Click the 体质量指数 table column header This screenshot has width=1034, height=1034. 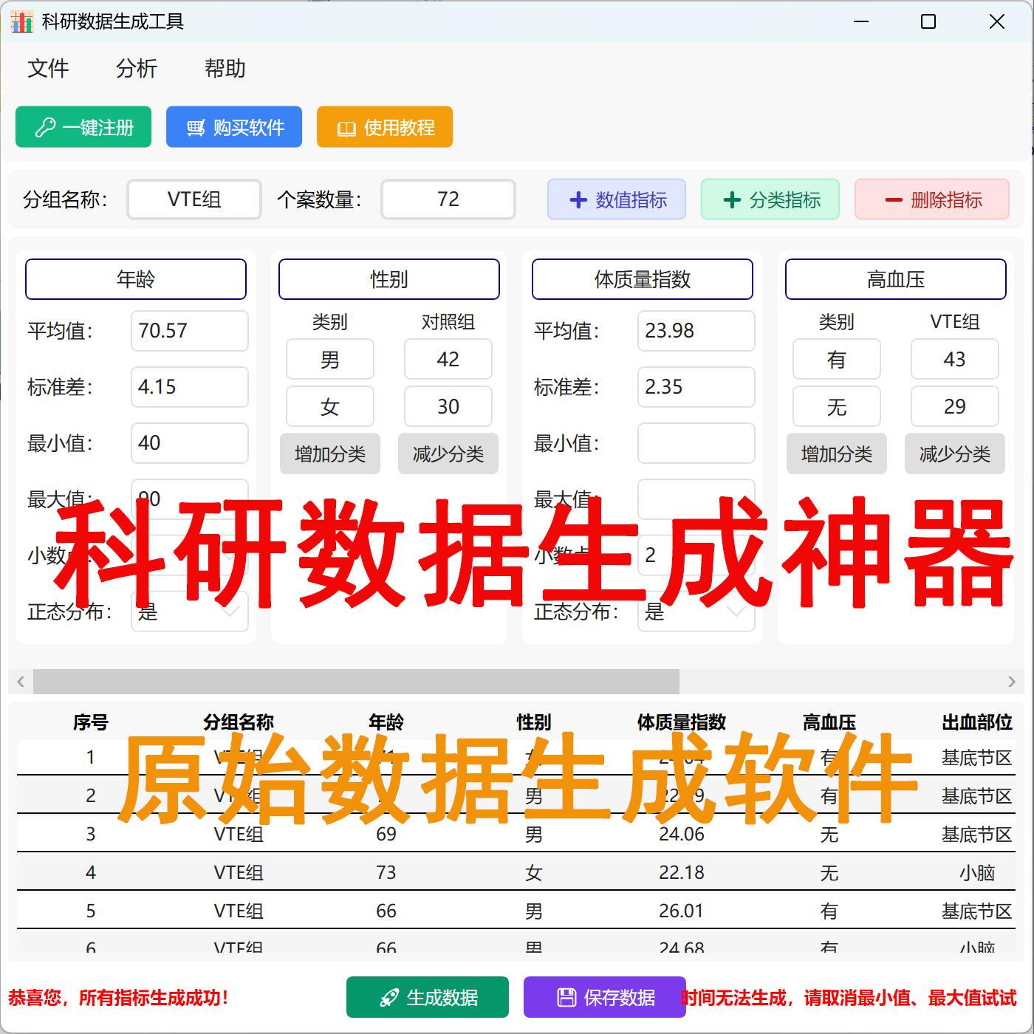click(682, 722)
